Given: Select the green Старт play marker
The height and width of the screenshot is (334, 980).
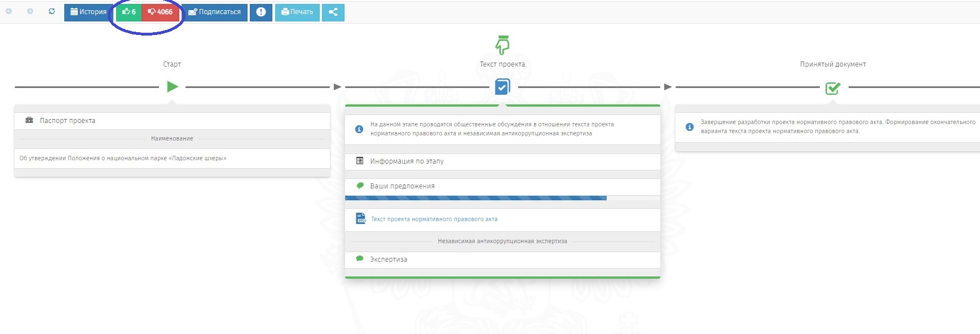Looking at the screenshot, I should point(173,87).
